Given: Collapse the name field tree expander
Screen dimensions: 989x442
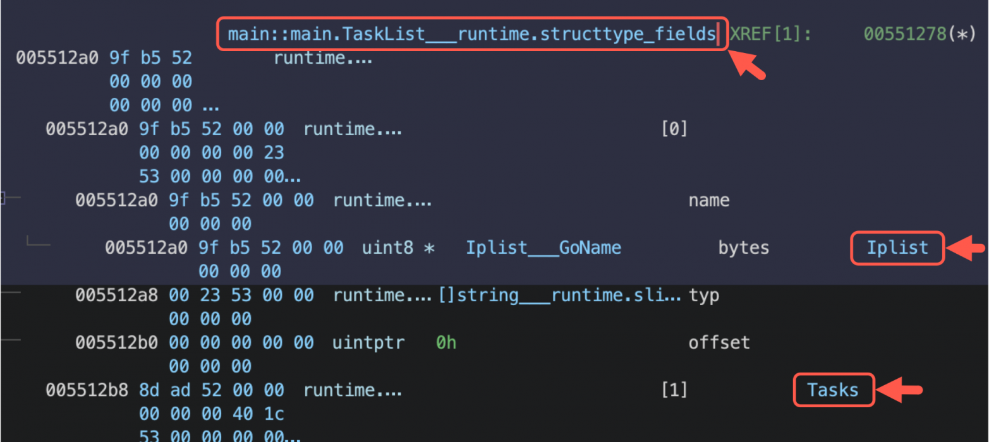Looking at the screenshot, I should (x=3, y=200).
